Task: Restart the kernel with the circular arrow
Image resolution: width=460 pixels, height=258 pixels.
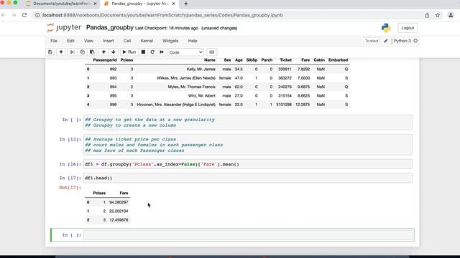Action: pos(152,52)
